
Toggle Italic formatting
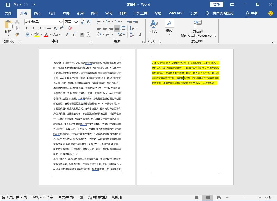pos(33,28)
